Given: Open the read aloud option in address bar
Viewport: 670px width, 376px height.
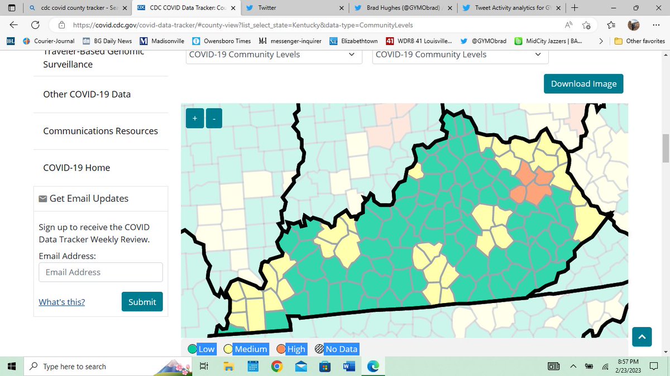Looking at the screenshot, I should (x=569, y=25).
